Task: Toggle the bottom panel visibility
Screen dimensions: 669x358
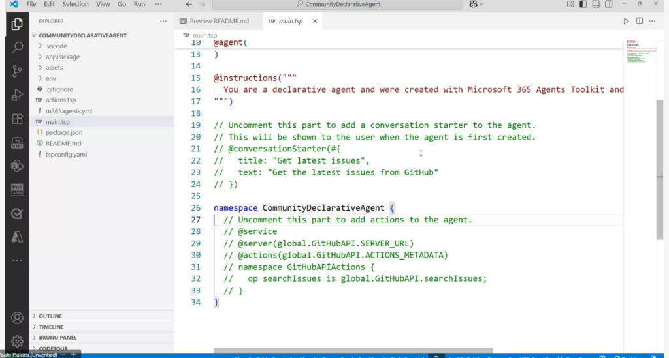Action: pos(596,5)
